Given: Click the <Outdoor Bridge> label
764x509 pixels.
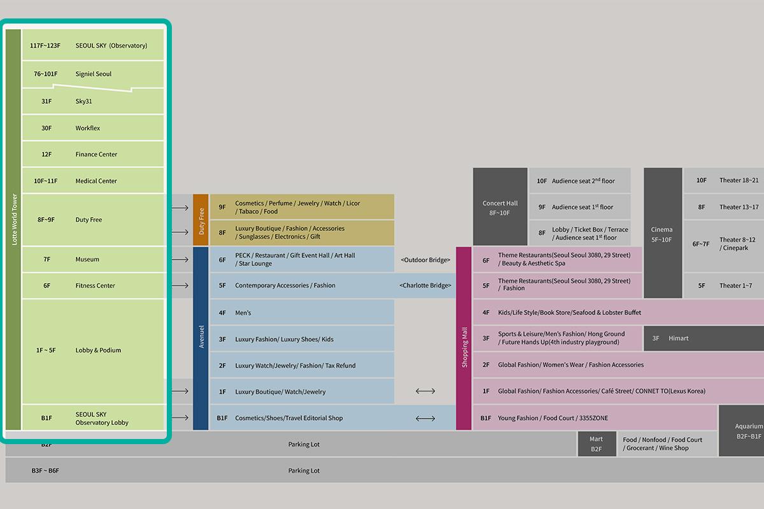Looking at the screenshot, I should tap(425, 260).
